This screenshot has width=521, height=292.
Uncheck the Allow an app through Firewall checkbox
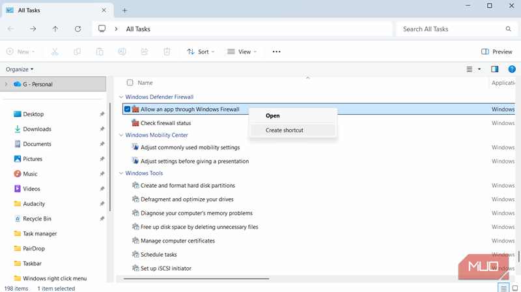[x=128, y=109]
